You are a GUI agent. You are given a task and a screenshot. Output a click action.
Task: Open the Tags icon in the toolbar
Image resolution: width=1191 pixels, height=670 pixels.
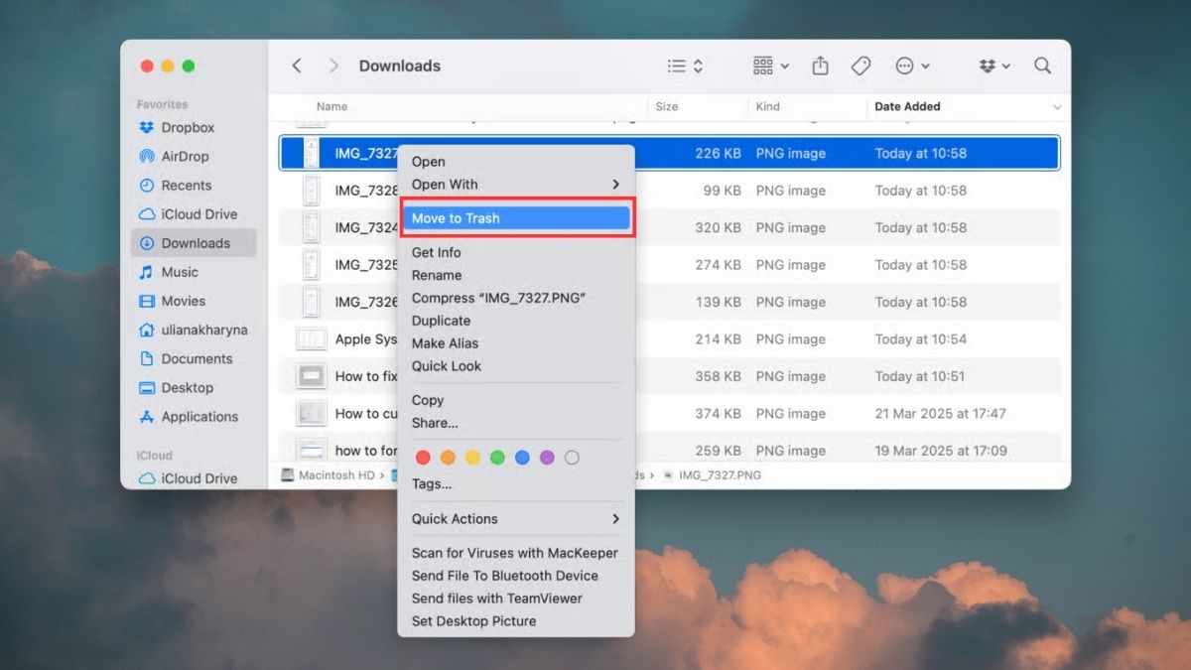[x=860, y=66]
